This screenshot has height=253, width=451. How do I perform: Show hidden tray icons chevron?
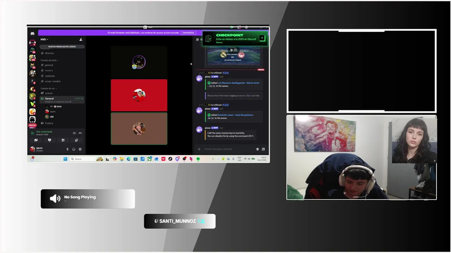213,159
